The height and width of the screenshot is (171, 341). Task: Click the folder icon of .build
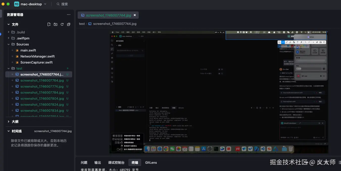point(13,32)
